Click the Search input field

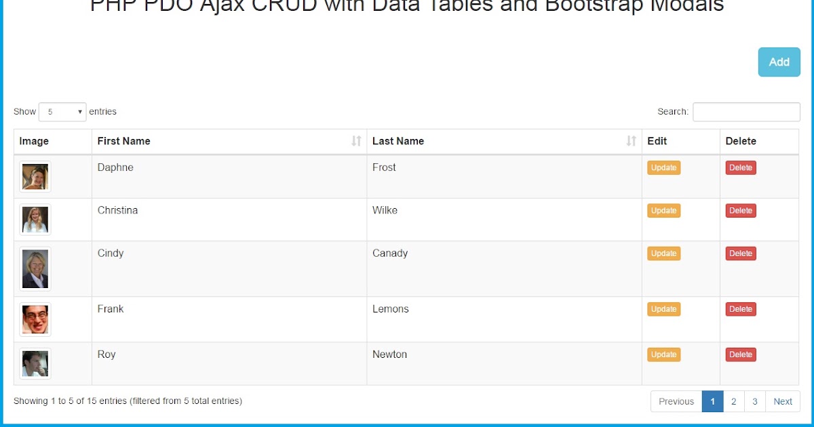pos(746,112)
